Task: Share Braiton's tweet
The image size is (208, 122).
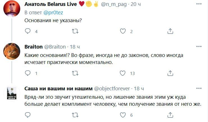Action: point(170,73)
